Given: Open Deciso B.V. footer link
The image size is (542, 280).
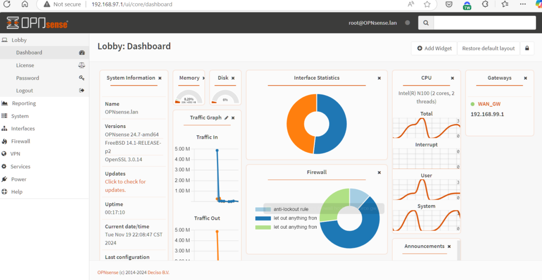Looking at the screenshot, I should tap(158, 273).
